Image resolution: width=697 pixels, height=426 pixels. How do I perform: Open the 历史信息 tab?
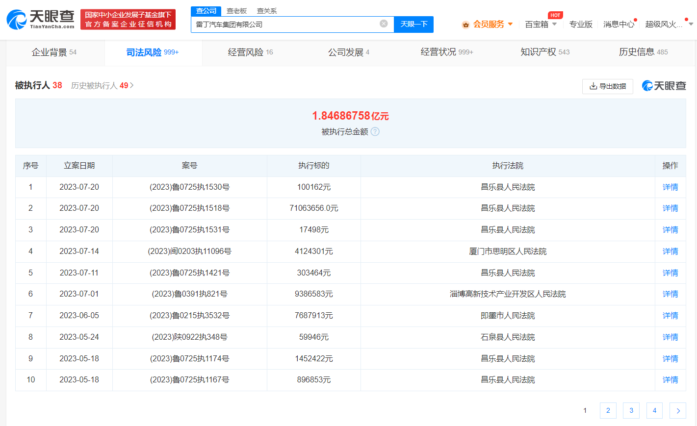643,52
